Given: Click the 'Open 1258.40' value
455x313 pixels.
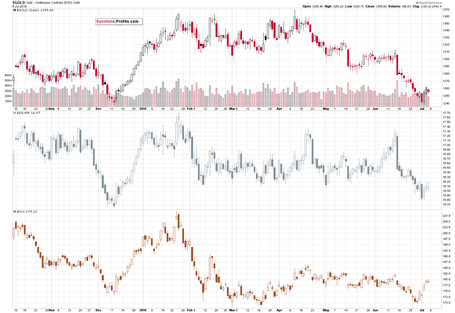Looking at the screenshot, I should [x=313, y=6].
